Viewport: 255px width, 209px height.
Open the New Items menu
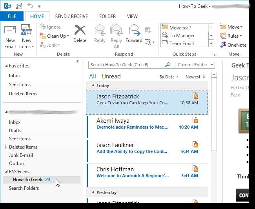pos(26,37)
